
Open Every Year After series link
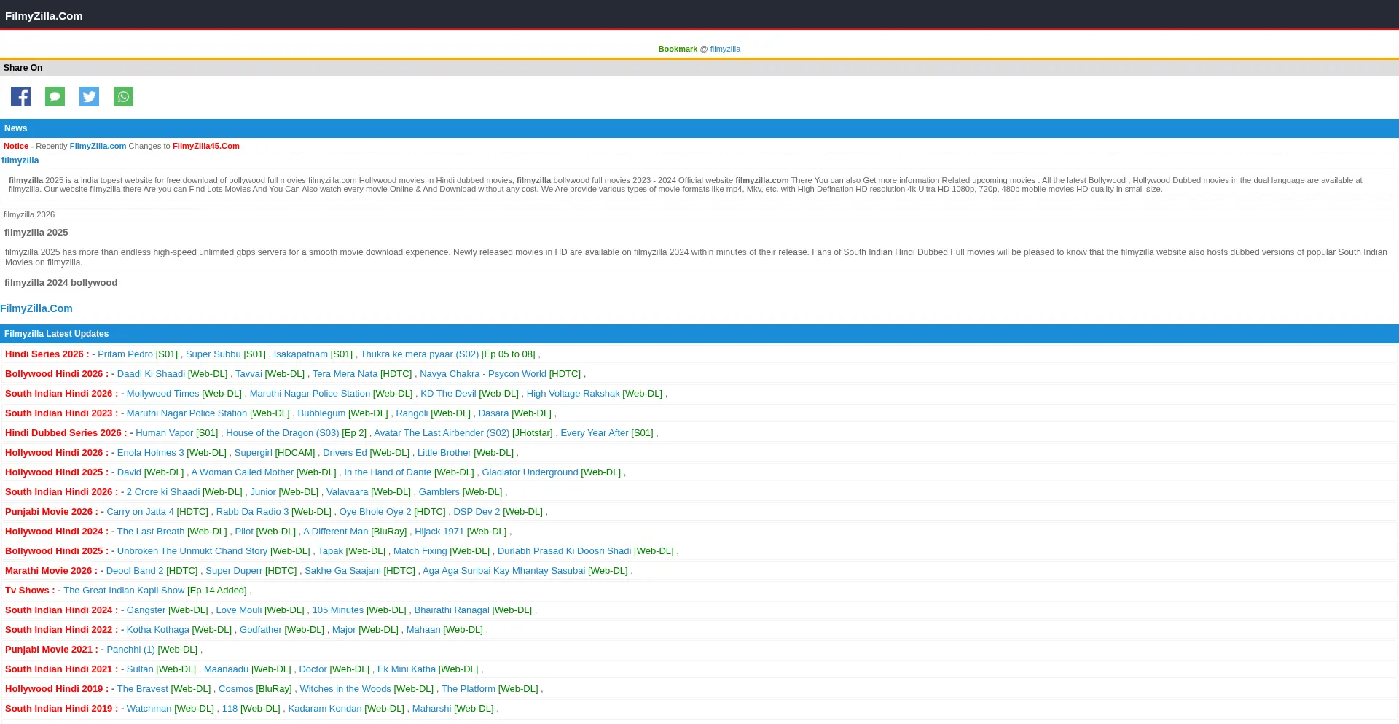(x=595, y=433)
